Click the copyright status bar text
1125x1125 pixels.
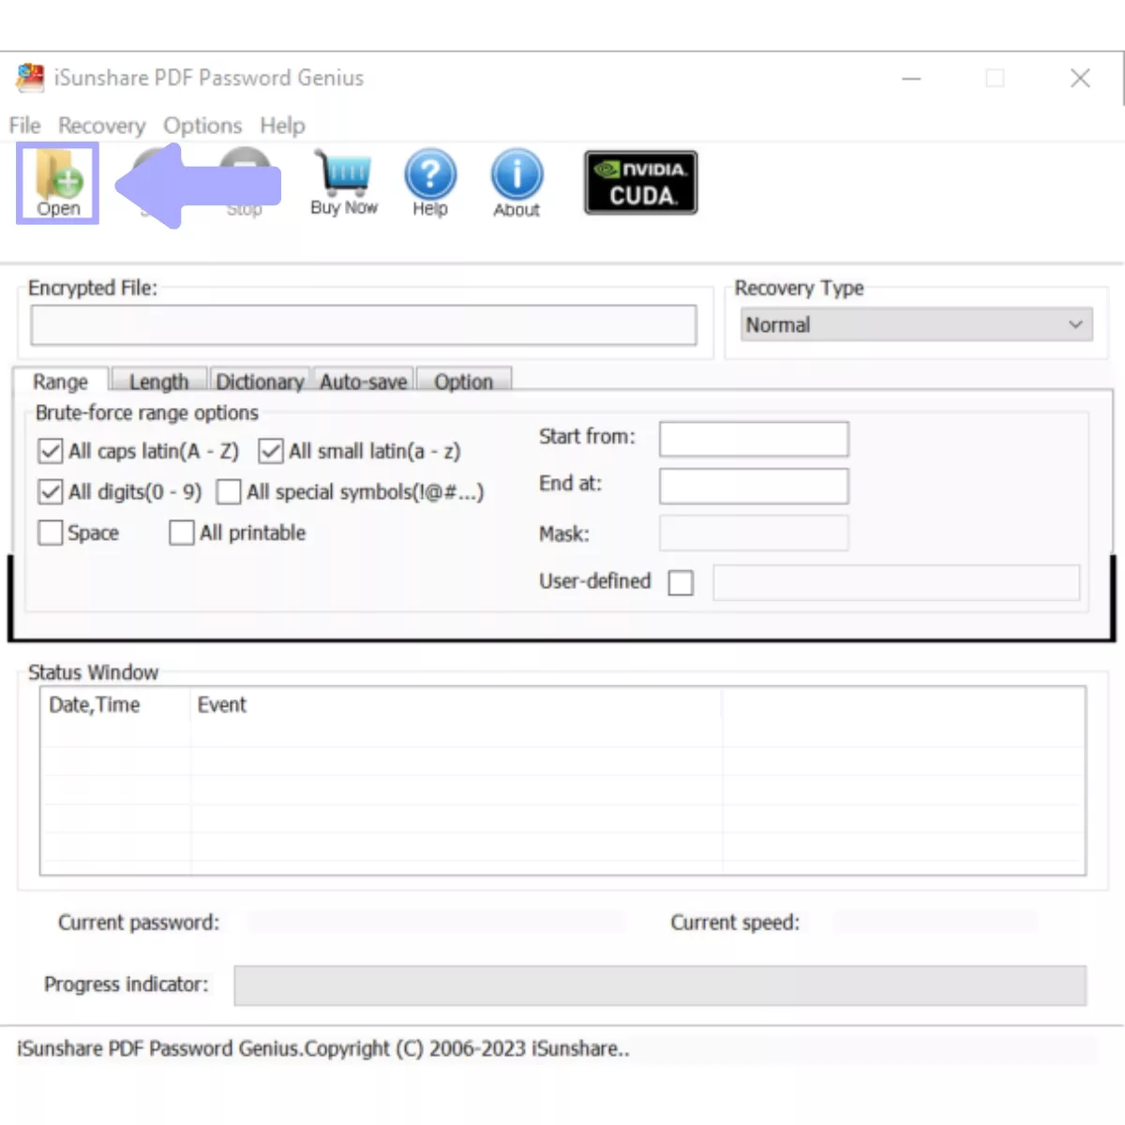coord(322,1049)
